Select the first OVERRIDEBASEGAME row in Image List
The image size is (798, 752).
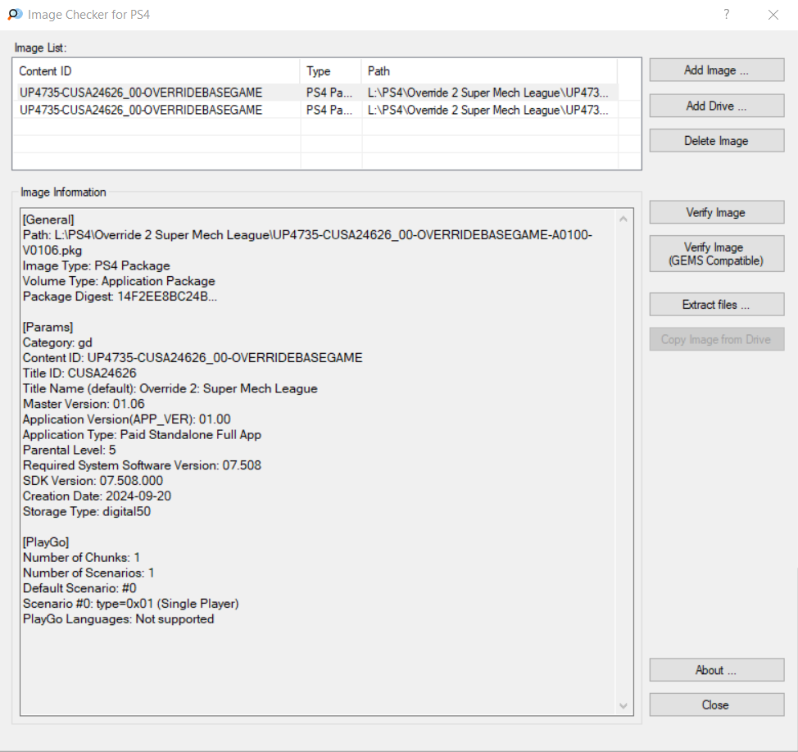(x=317, y=93)
